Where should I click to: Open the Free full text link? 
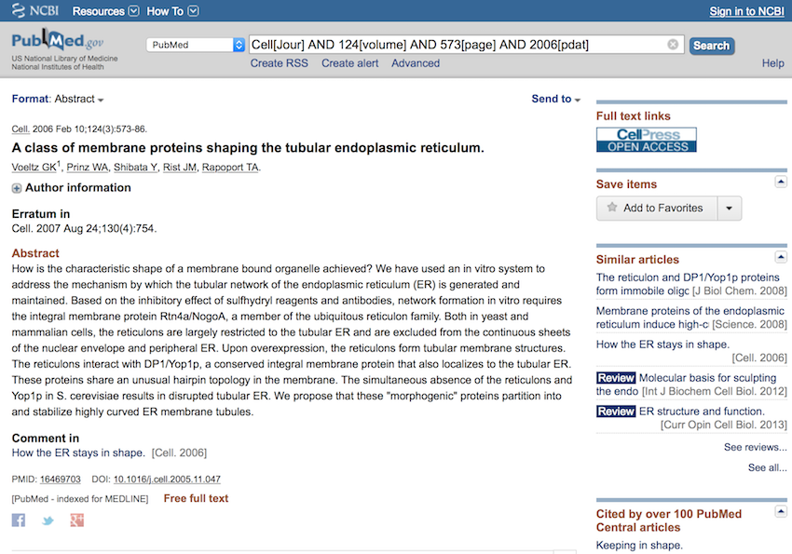(x=196, y=499)
